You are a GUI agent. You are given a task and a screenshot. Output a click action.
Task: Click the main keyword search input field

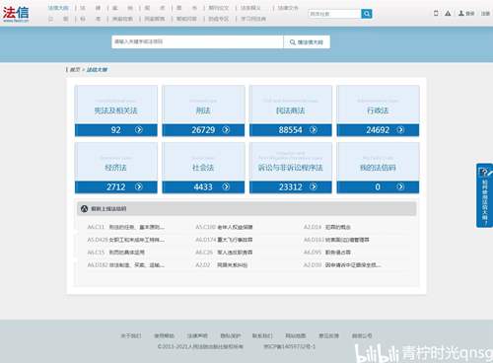click(197, 42)
